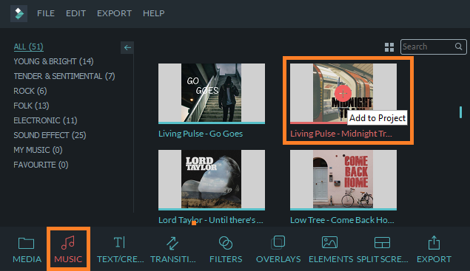Select Low Tree - Come Back Home thumbnail

pyautogui.click(x=343, y=179)
